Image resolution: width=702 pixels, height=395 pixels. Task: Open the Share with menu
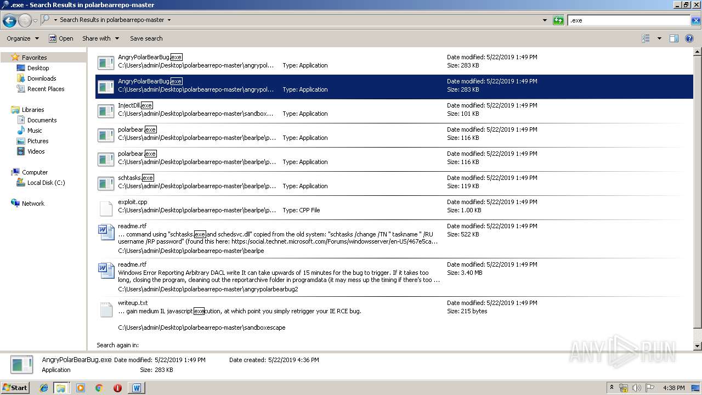click(x=100, y=38)
